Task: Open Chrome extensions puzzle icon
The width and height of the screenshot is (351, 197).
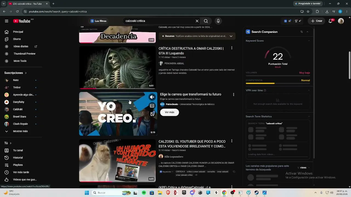Action: coord(317,11)
